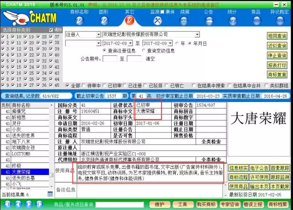Select the 图形 search icon

point(104,21)
